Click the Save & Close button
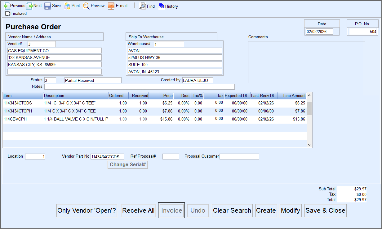The image size is (382, 229). pyautogui.click(x=325, y=210)
